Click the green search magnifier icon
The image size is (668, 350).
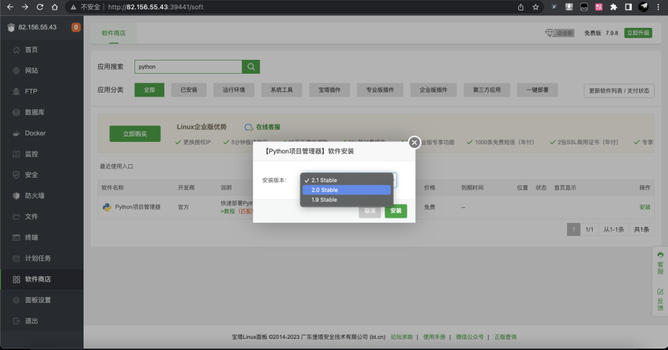tap(251, 67)
